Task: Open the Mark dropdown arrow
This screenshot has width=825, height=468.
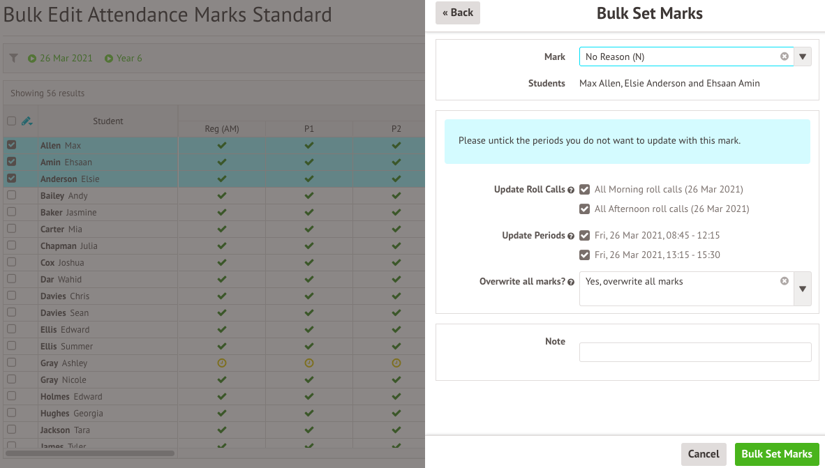Action: pyautogui.click(x=803, y=56)
